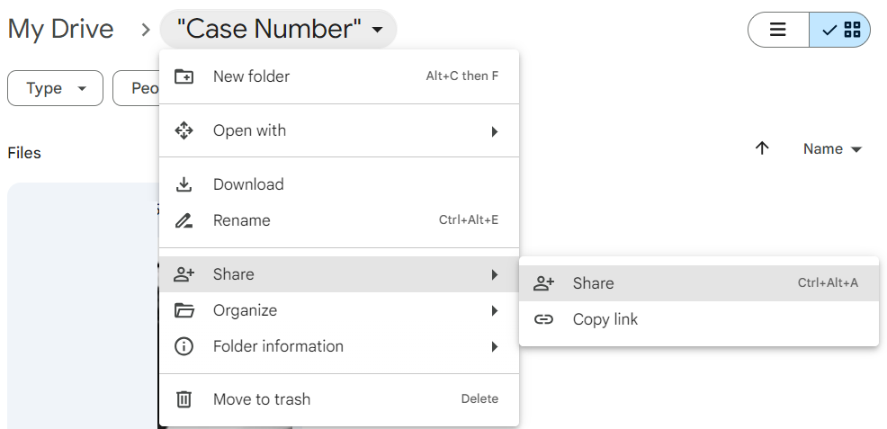Screen dimensions: 887x429
Task: Expand the Open with submenu arrow
Action: point(494,131)
